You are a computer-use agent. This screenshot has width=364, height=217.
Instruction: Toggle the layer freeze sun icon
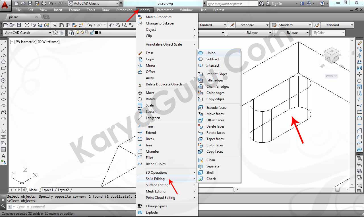click(x=82, y=33)
